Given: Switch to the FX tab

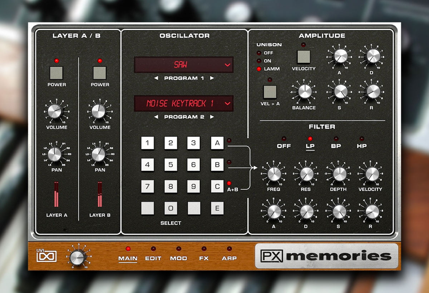Looking at the screenshot, I should click(204, 258).
